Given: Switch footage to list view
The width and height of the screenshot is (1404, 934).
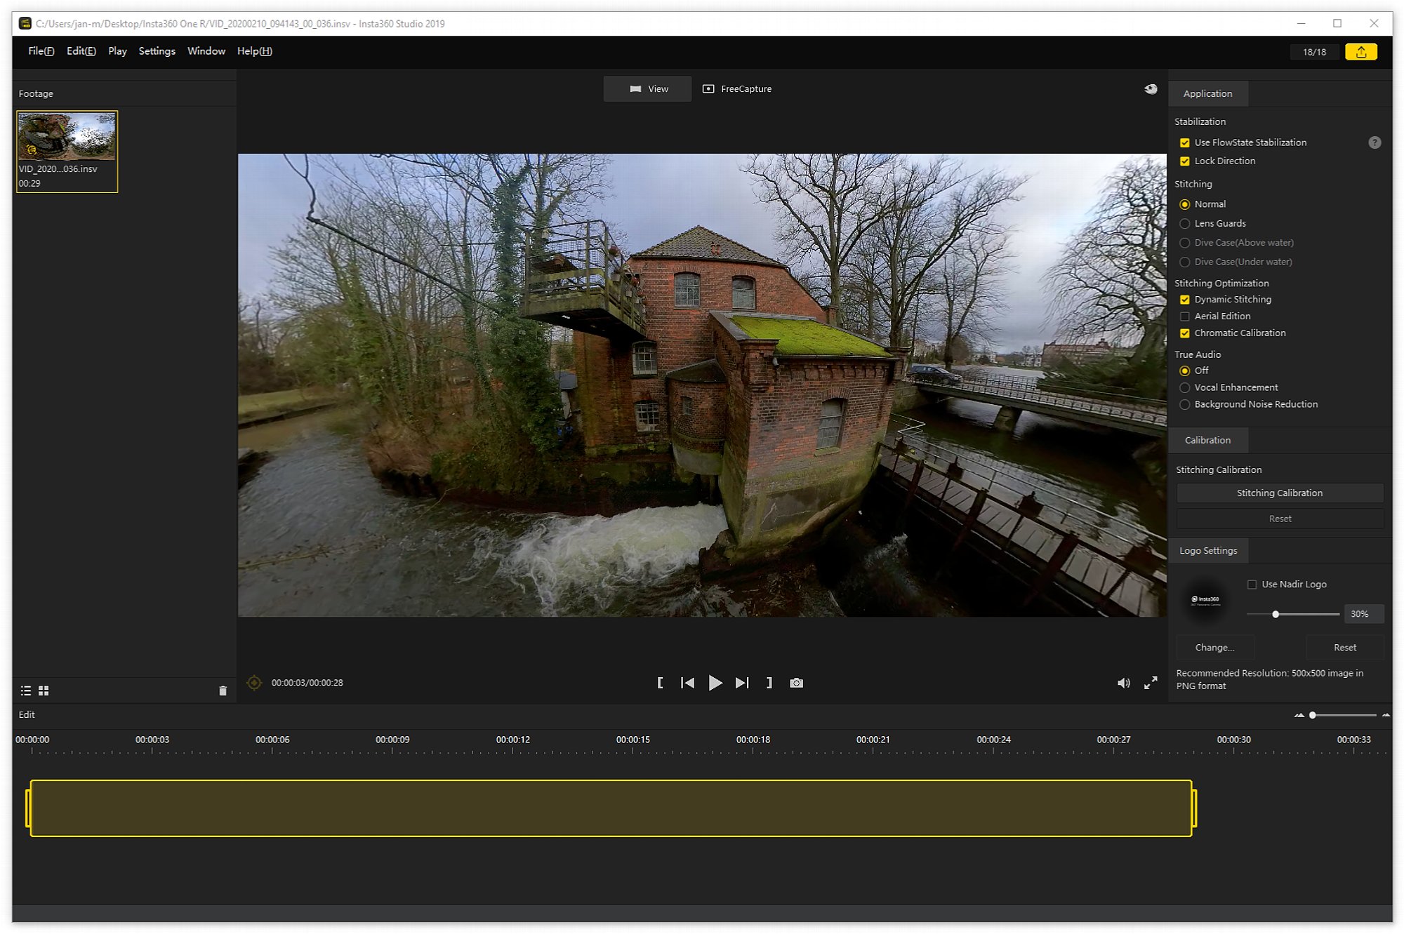Looking at the screenshot, I should point(26,691).
